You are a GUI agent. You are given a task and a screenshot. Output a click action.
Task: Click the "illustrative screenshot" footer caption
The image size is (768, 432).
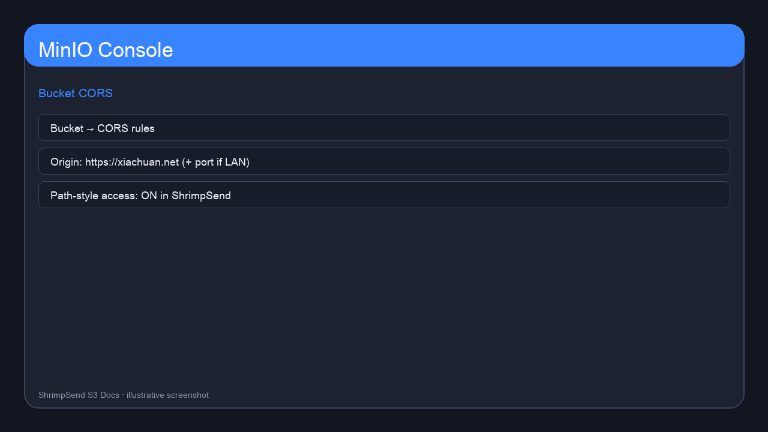pyautogui.click(x=167, y=395)
